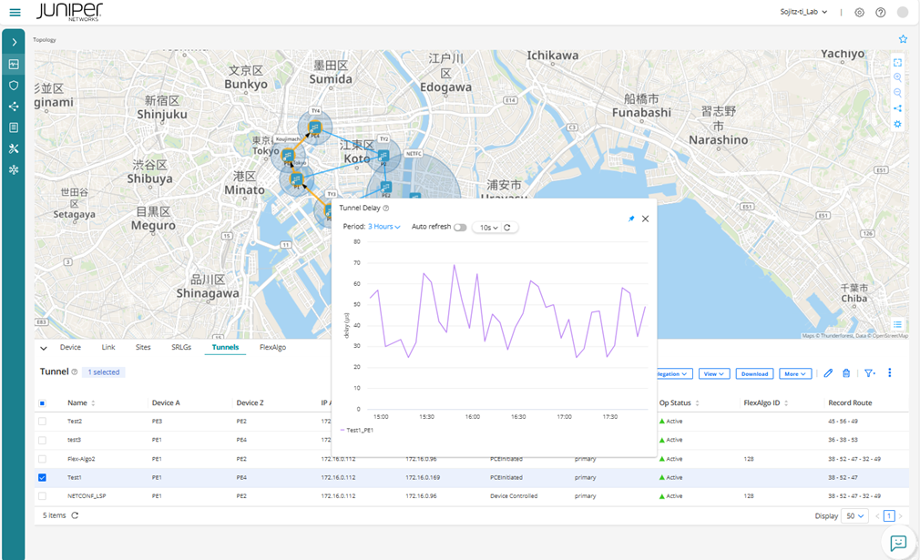
Task: Open the shield icon in left sidebar
Action: [14, 85]
